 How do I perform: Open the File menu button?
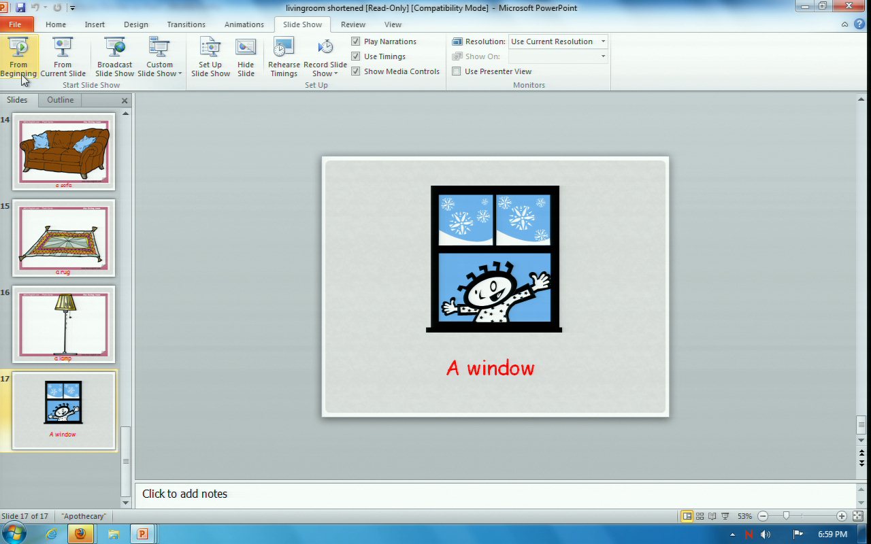16,24
